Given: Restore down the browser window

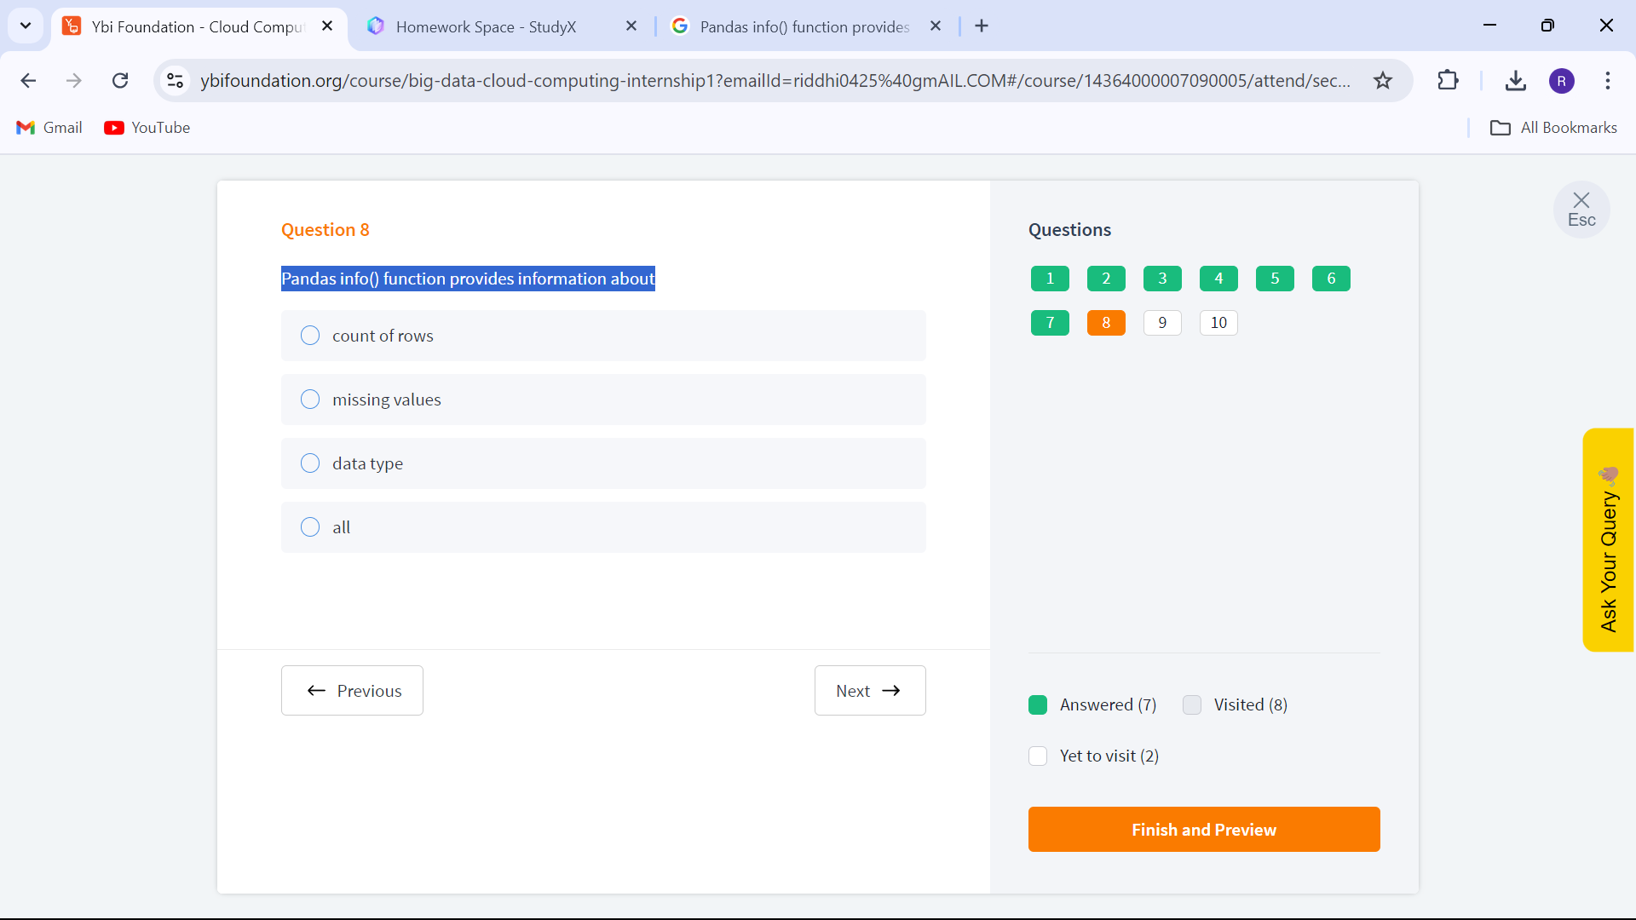Looking at the screenshot, I should (x=1547, y=26).
